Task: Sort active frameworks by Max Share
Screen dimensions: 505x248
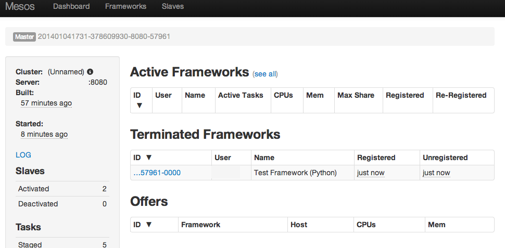Action: [x=356, y=95]
